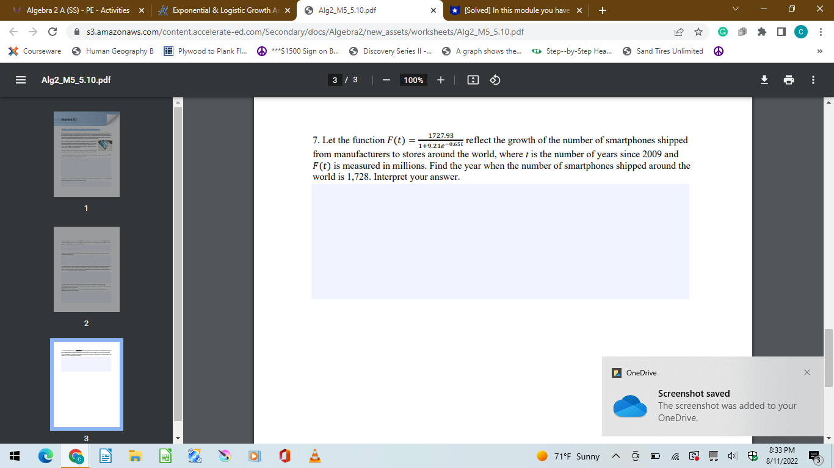Close the Algebra 2 A (SS) tab
The width and height of the screenshot is (834, 468).
(142, 10)
